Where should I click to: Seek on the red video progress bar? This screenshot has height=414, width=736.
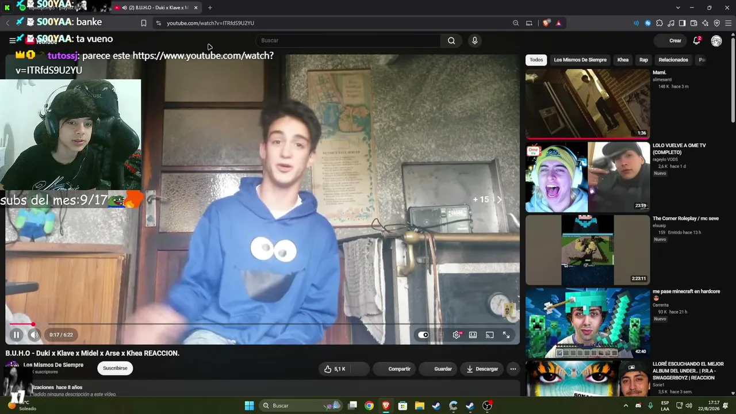click(262, 324)
